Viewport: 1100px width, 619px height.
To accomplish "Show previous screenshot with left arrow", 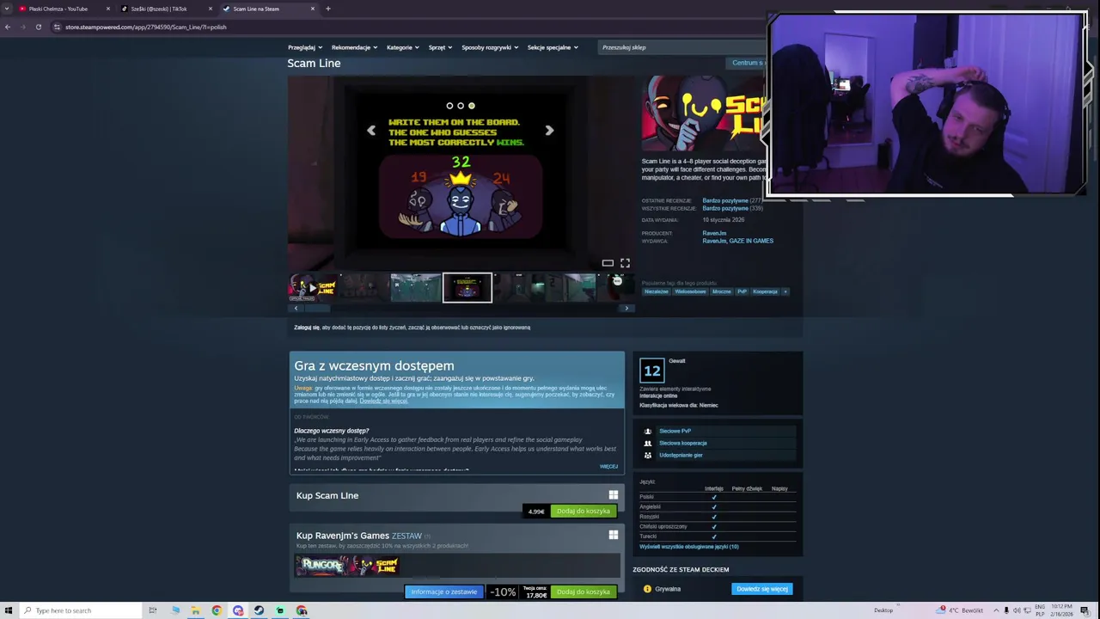I will (x=371, y=131).
